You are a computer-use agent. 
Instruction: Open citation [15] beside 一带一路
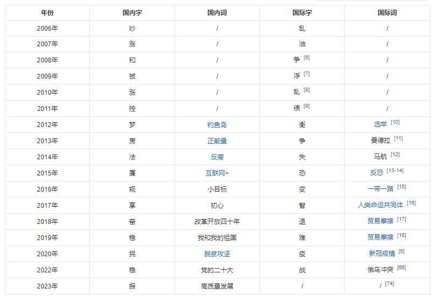coord(401,187)
